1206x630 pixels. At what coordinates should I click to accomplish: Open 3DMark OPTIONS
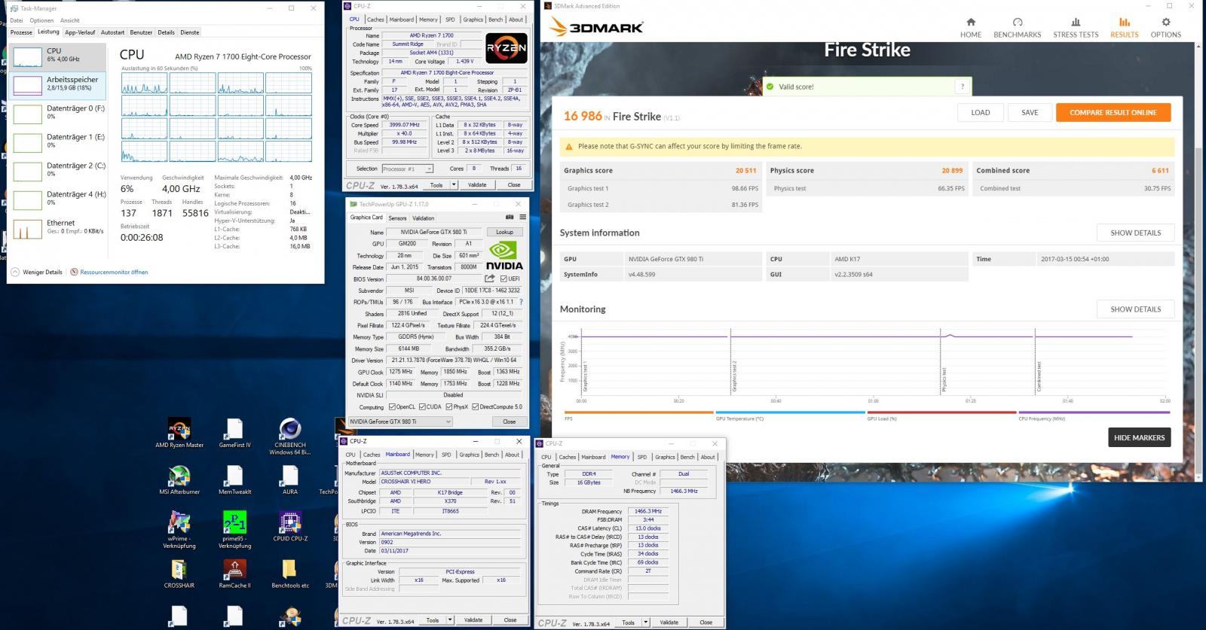[x=1165, y=28]
